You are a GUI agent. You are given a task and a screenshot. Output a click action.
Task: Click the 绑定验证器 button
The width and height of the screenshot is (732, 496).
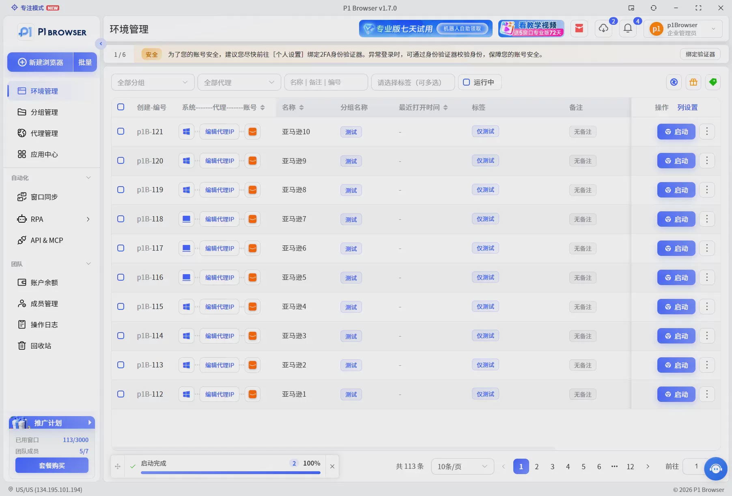click(x=700, y=54)
